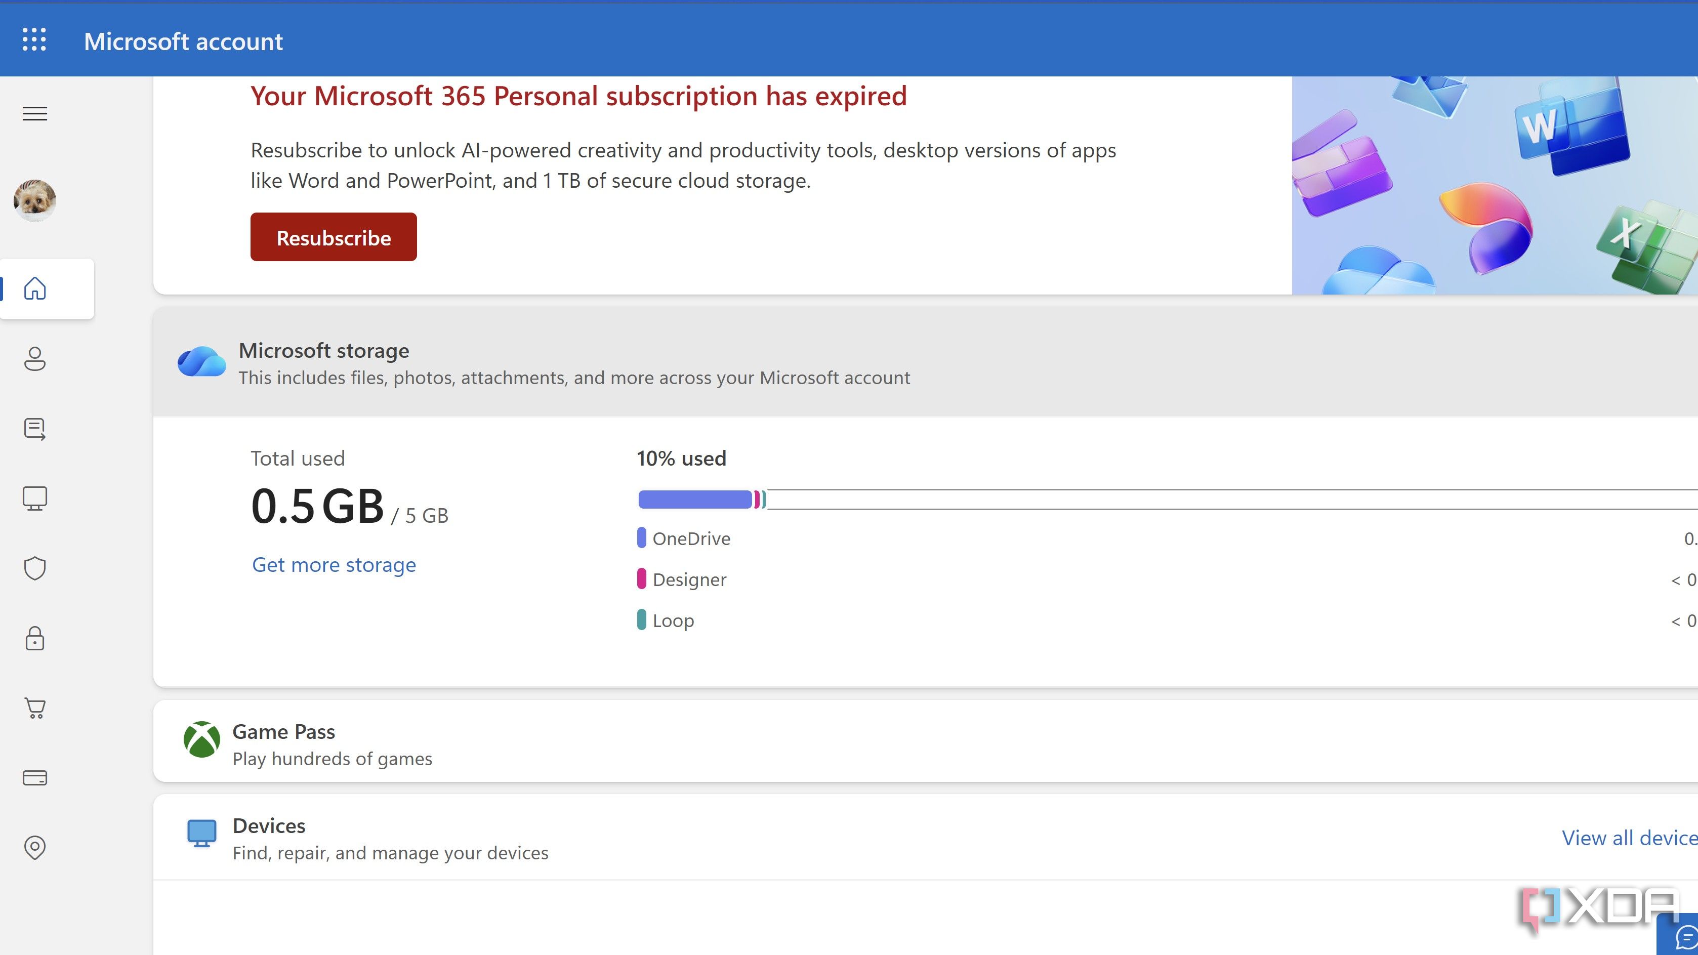Open Security shield sidebar icon

35,568
